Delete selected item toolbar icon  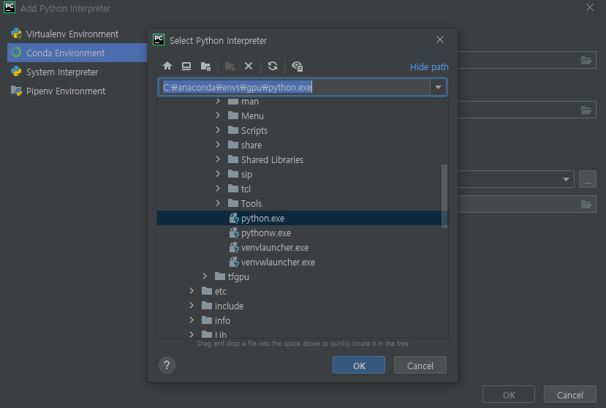(249, 66)
